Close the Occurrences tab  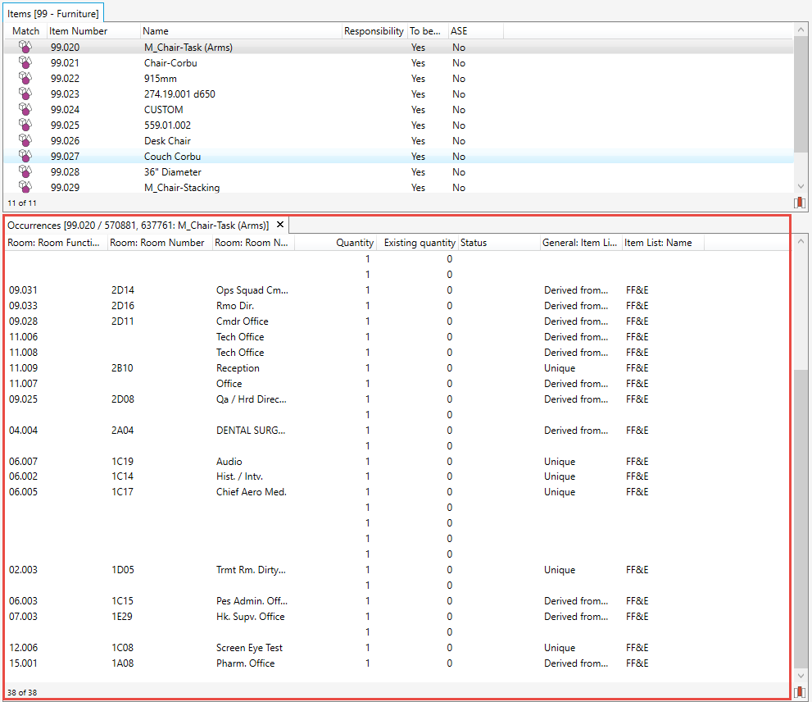279,225
